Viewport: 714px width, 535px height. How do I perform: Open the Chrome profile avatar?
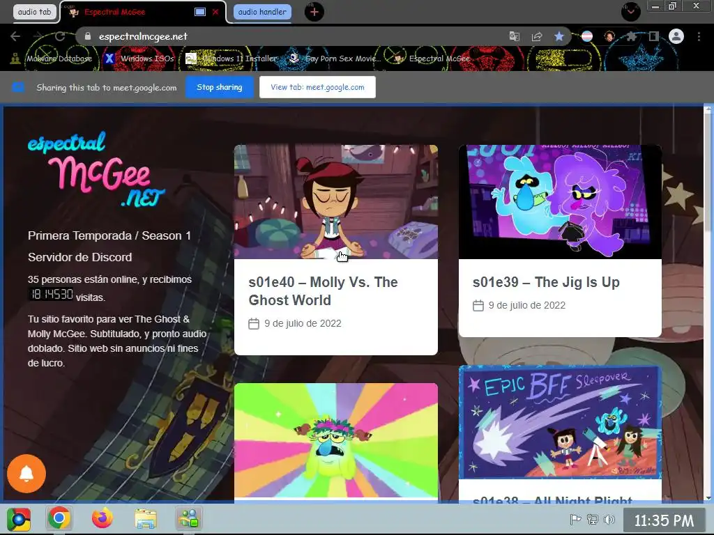click(x=676, y=36)
